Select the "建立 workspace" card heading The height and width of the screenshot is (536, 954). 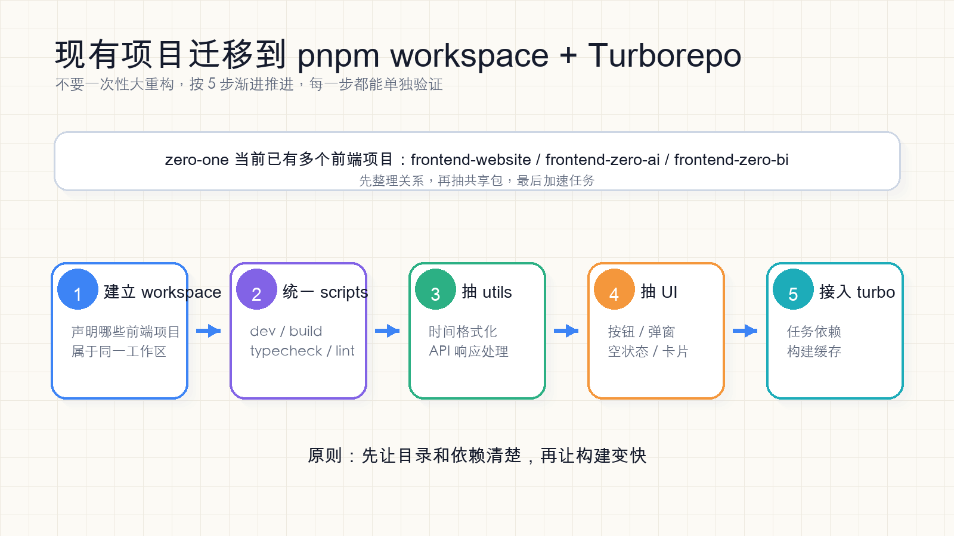point(163,292)
